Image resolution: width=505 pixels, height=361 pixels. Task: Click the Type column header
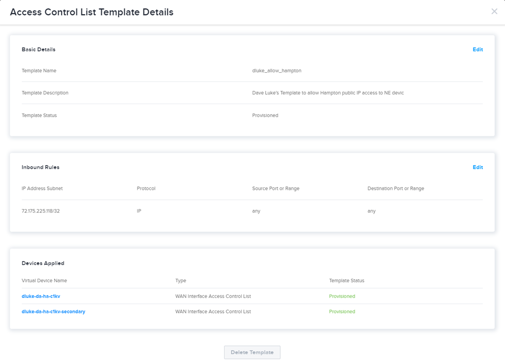(181, 281)
